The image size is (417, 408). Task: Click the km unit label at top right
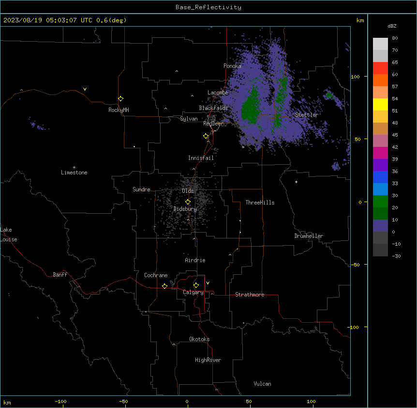click(x=360, y=20)
